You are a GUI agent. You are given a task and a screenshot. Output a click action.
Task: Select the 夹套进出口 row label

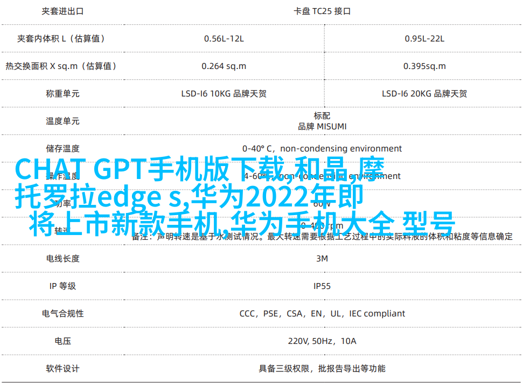[x=62, y=11]
